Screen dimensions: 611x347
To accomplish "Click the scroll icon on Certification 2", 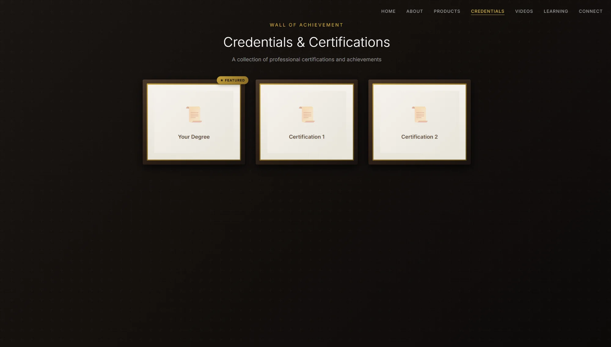I will pos(419,114).
